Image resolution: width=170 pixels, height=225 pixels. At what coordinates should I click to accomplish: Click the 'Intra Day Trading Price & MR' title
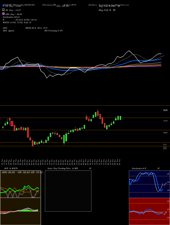point(63,168)
